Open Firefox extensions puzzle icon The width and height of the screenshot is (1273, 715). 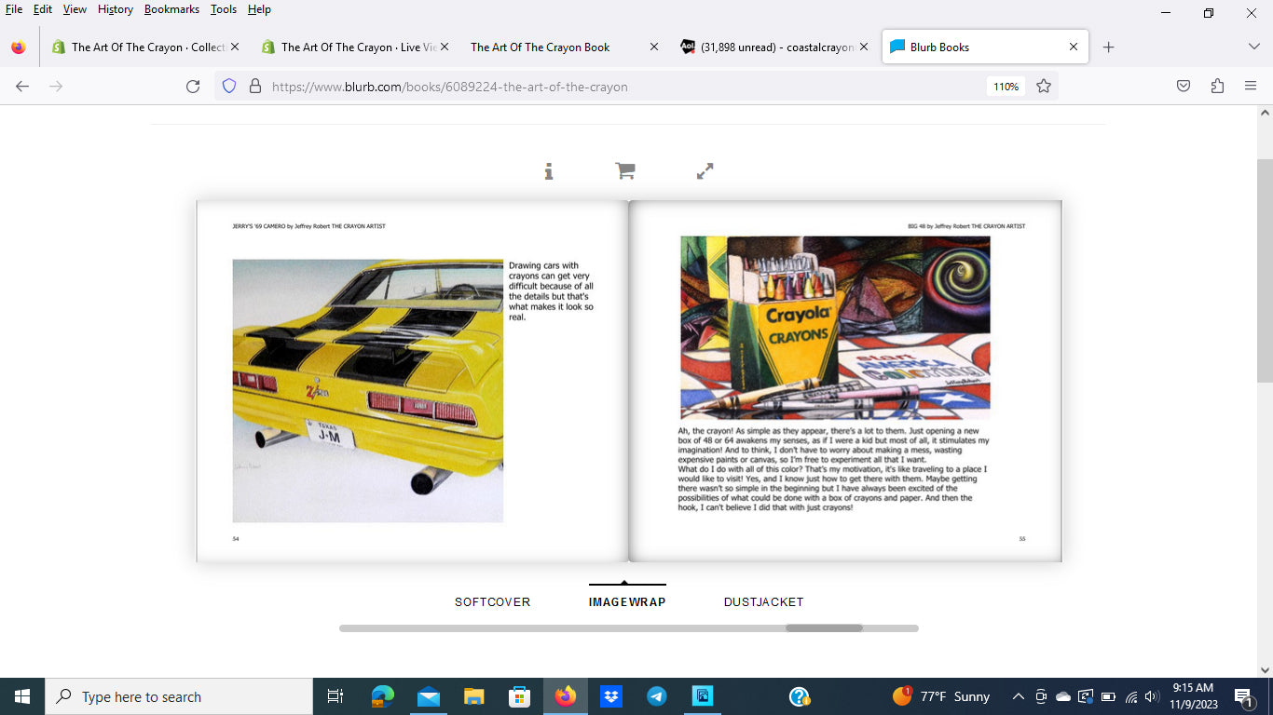coord(1217,87)
